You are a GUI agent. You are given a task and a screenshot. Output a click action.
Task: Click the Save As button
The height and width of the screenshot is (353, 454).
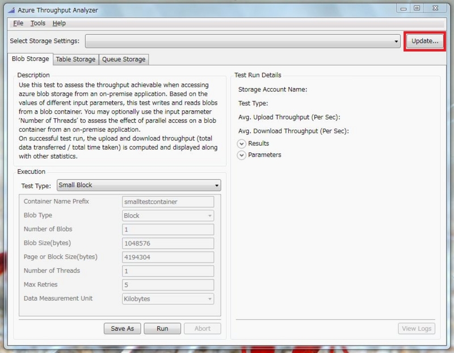point(122,329)
